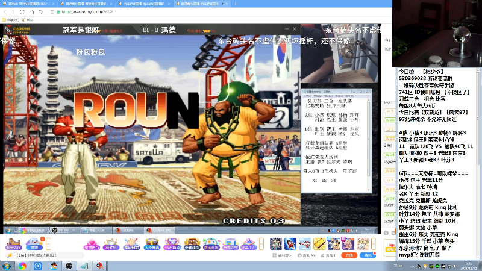Send the pink heart gift
Image resolution: width=482 pixels, height=271 pixels.
click(x=92, y=244)
